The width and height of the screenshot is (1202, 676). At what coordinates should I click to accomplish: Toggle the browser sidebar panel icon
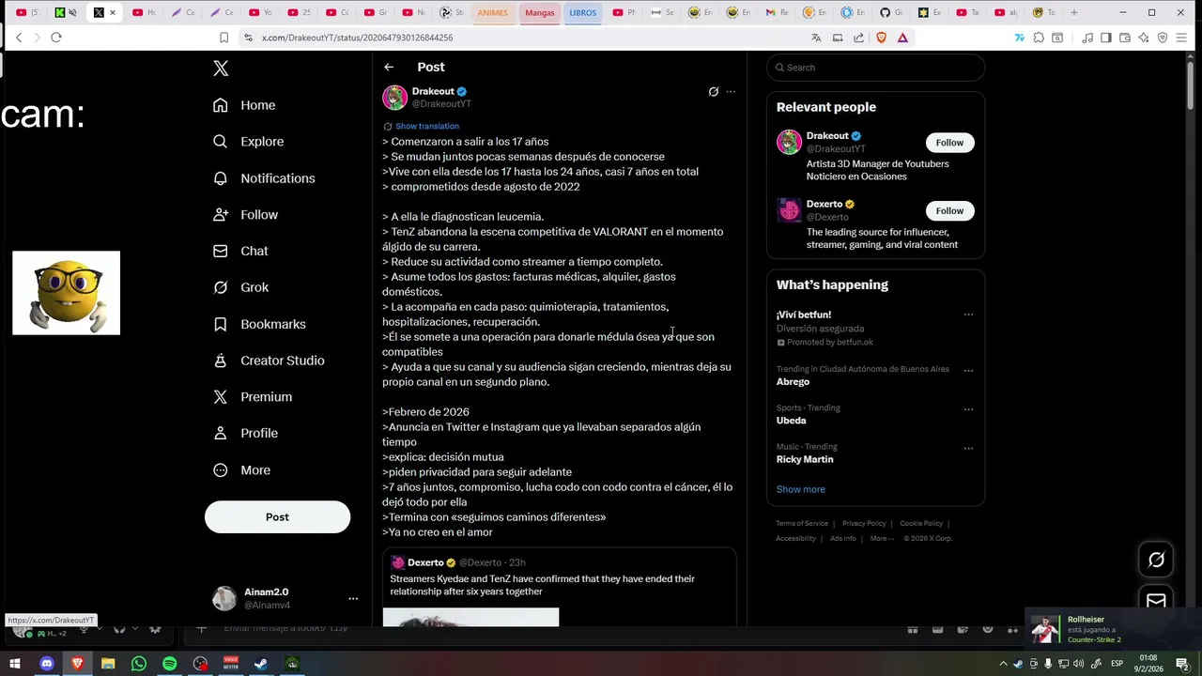click(x=1106, y=38)
